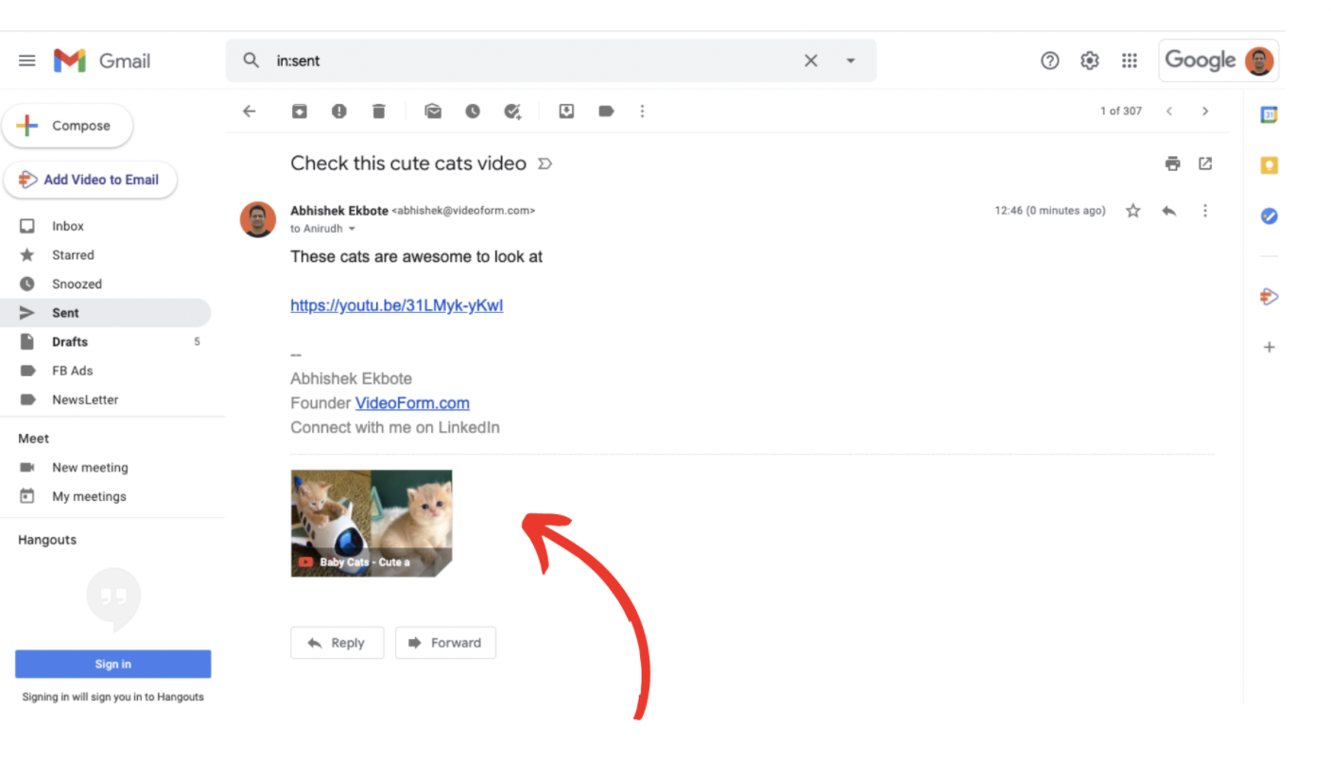Open message More options beside reply

pyautogui.click(x=1205, y=211)
